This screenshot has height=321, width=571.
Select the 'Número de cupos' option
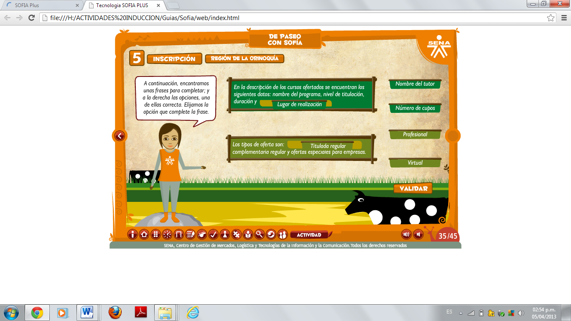click(x=415, y=108)
